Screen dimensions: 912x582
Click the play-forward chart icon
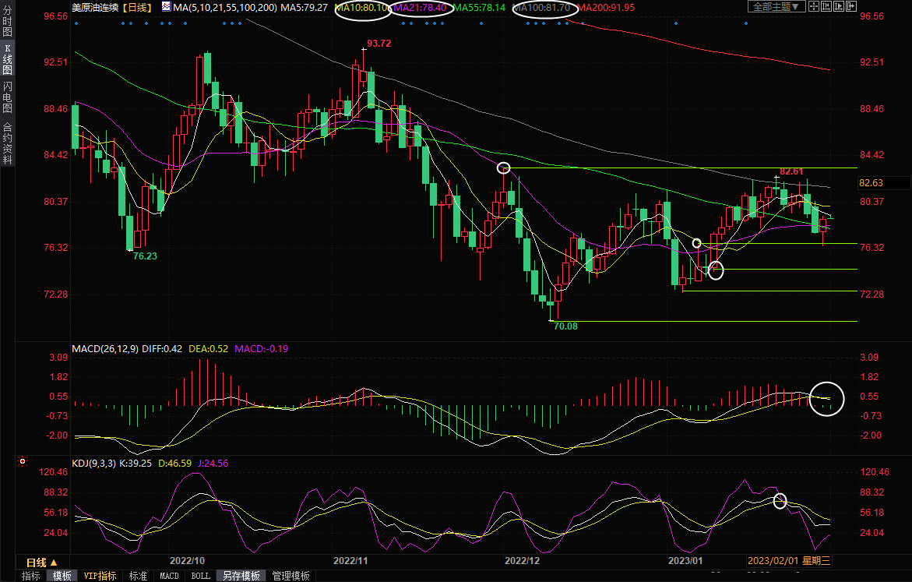(x=840, y=7)
